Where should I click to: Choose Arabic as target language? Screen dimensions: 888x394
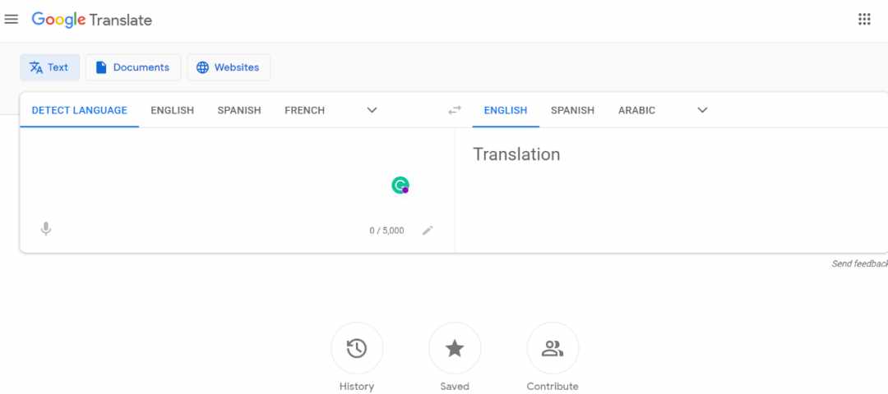coord(636,110)
